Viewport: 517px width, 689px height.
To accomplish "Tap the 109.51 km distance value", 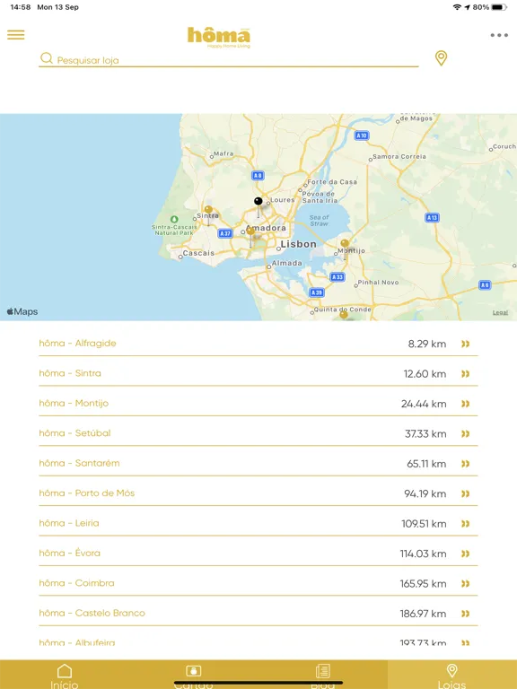I will click(x=424, y=524).
